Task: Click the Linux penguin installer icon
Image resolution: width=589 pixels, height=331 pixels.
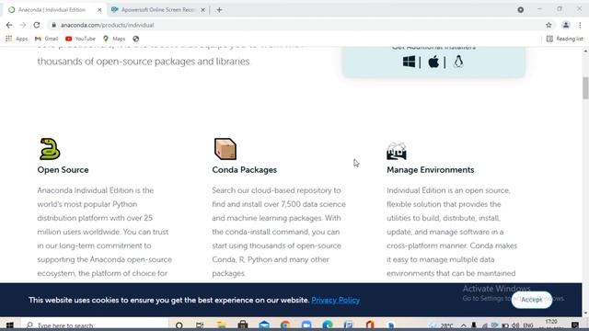Action: point(458,62)
